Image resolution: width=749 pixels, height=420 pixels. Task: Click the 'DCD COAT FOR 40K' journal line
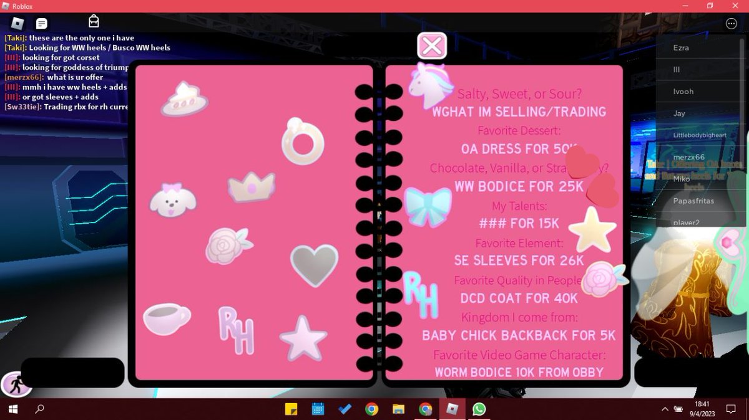pyautogui.click(x=519, y=298)
